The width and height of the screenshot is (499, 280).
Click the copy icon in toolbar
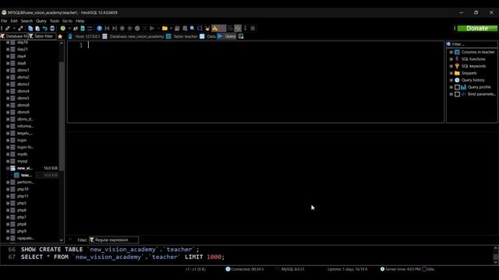pyautogui.click(x=30, y=28)
